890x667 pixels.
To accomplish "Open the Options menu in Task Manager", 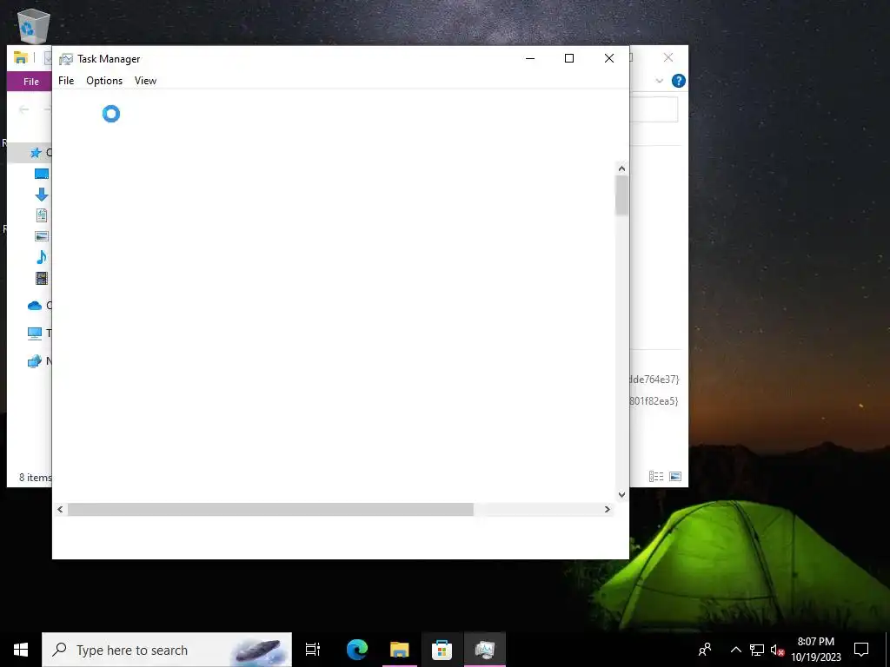I will click(104, 81).
